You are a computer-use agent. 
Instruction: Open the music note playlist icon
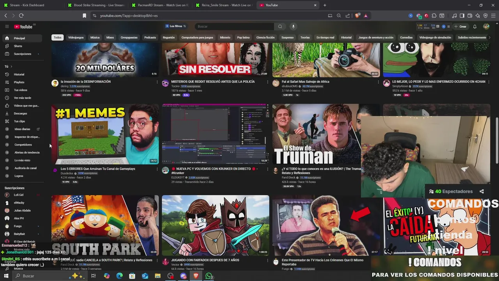[x=454, y=16]
